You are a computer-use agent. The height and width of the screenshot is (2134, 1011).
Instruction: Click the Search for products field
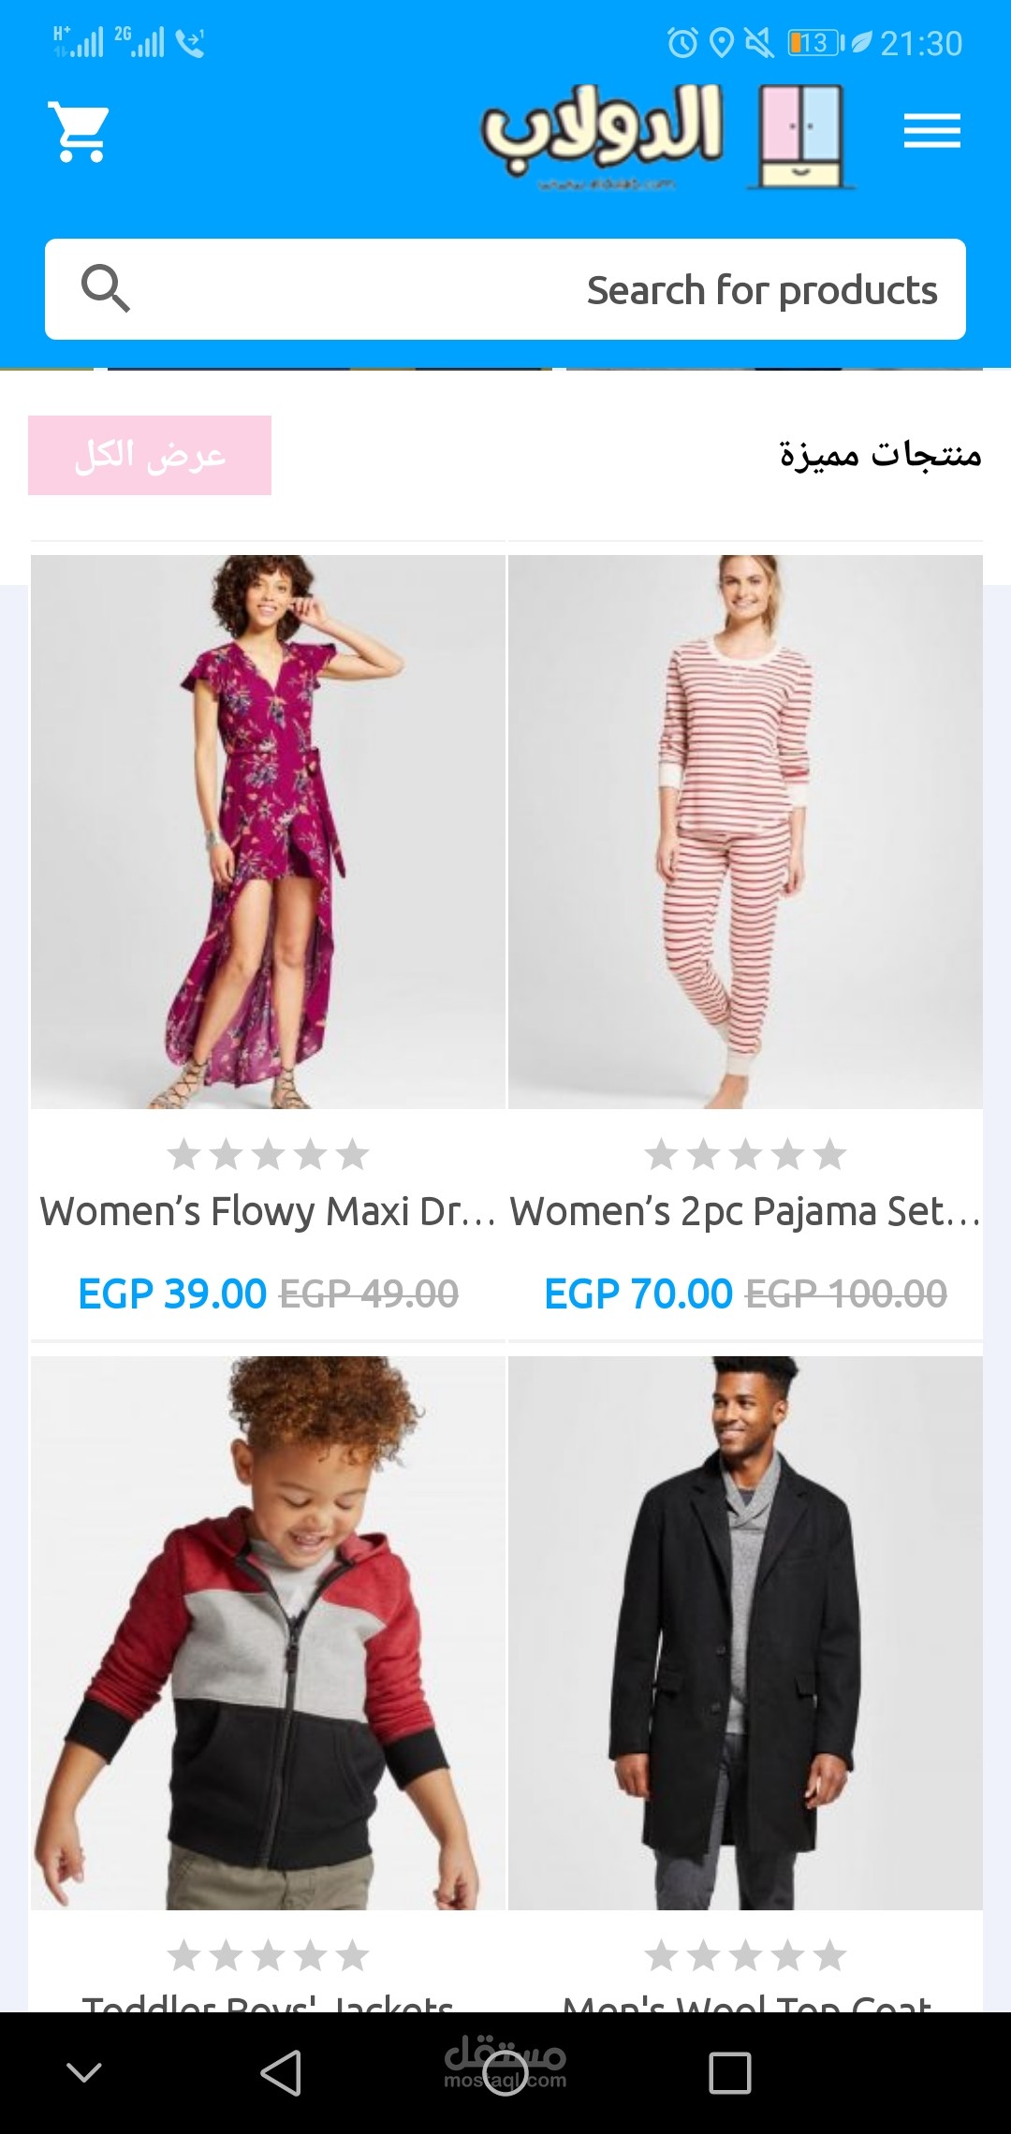[x=505, y=289]
